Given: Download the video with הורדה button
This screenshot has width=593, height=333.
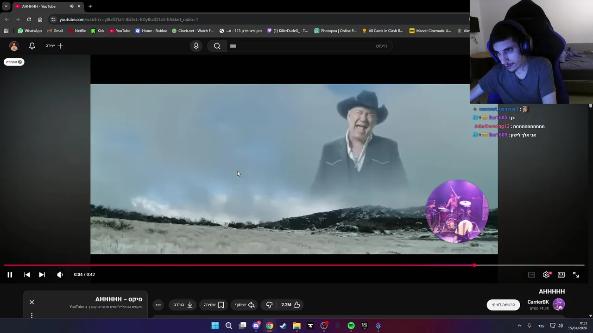Looking at the screenshot, I should pyautogui.click(x=183, y=305).
